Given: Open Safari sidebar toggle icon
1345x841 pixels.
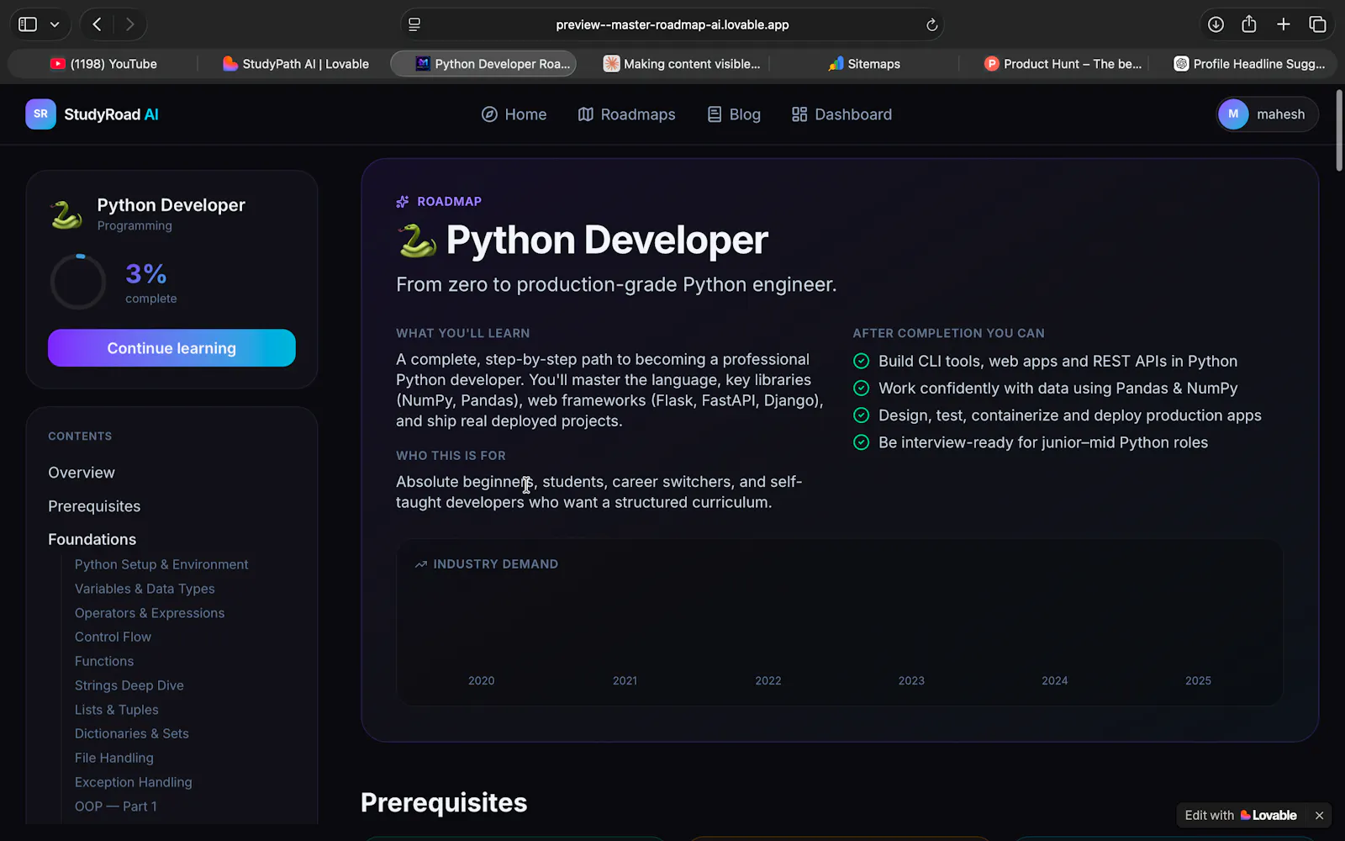Looking at the screenshot, I should click(28, 24).
